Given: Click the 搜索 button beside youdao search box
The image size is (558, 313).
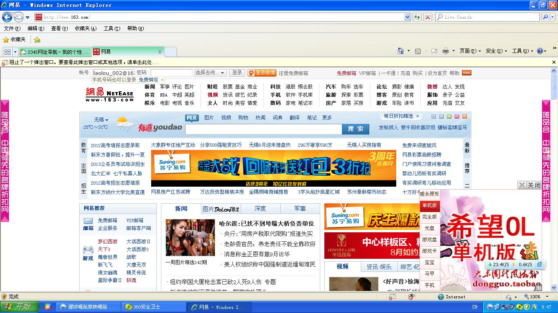Looking at the screenshot, I should 355,129.
